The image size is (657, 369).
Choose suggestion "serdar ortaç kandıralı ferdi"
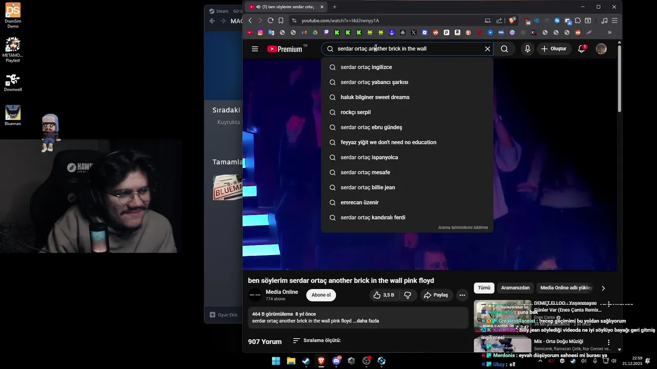pyautogui.click(x=407, y=217)
